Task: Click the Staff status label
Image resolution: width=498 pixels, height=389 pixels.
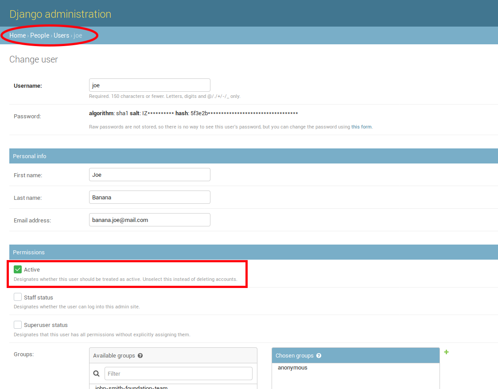Action: pyautogui.click(x=39, y=298)
